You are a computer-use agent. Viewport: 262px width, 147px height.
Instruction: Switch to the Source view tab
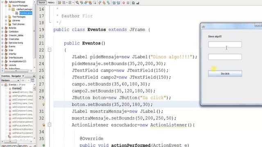[42, 2]
